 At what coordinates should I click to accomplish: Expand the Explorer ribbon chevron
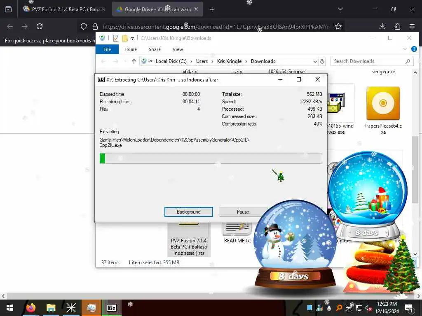tap(405, 49)
